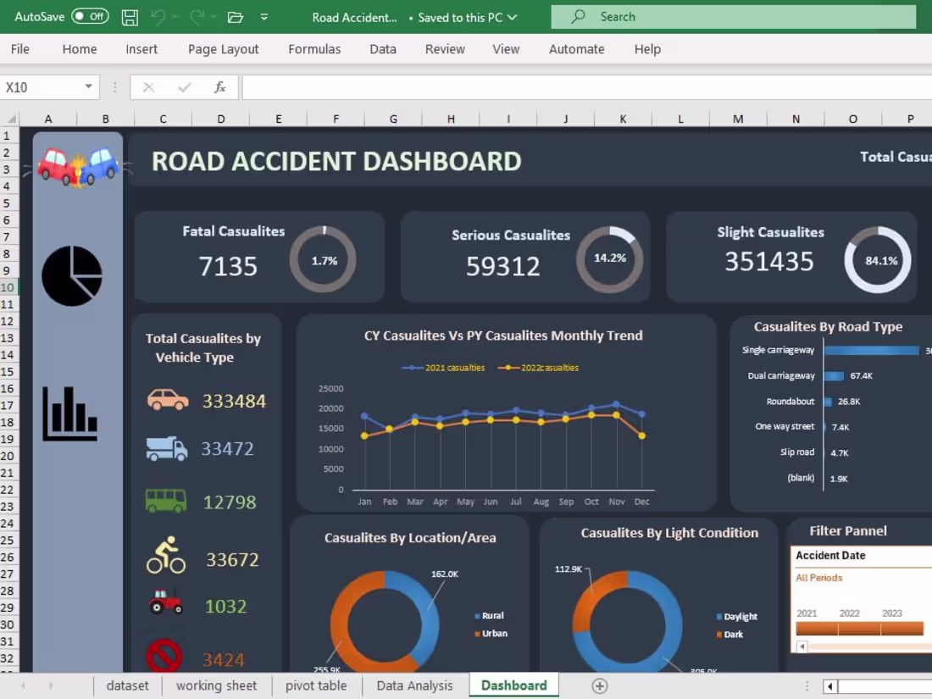Select the bar chart icon in dashboard sidebar
This screenshot has height=699, width=932.
69,414
